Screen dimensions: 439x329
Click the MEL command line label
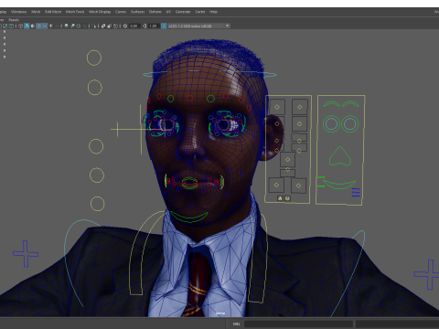click(x=236, y=324)
